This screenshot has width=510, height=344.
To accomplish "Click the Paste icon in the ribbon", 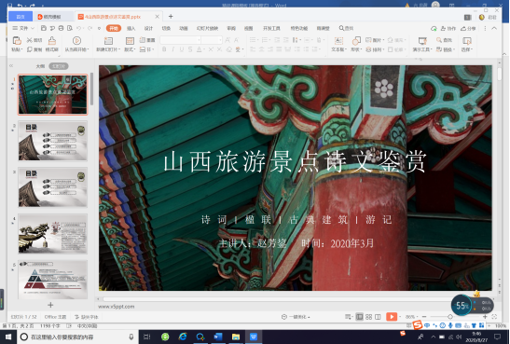I will point(17,41).
